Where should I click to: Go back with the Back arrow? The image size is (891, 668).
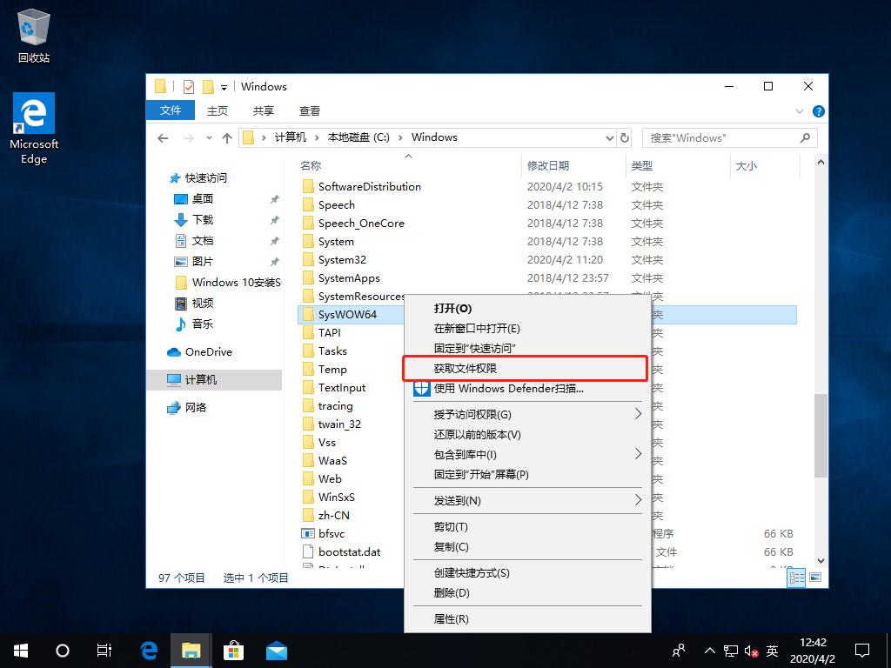point(163,138)
